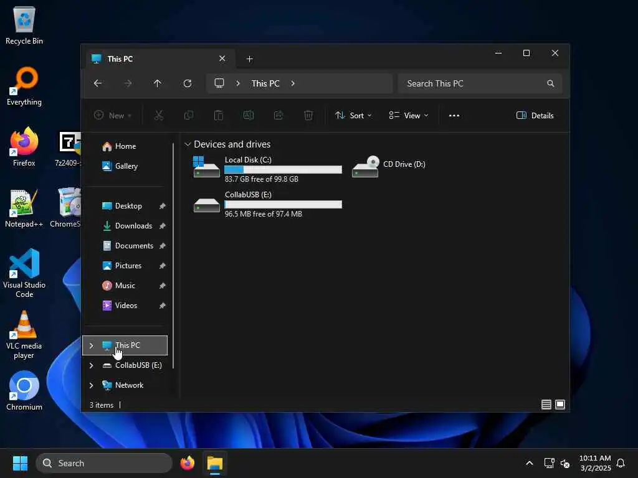
Task: Unpin Music using its pin icon
Action: point(163,286)
